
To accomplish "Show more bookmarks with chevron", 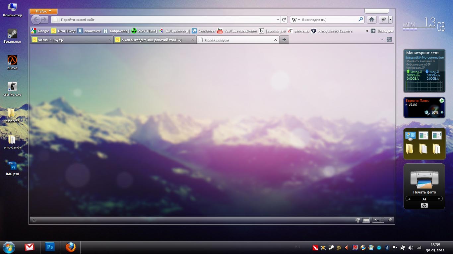I will click(x=367, y=31).
